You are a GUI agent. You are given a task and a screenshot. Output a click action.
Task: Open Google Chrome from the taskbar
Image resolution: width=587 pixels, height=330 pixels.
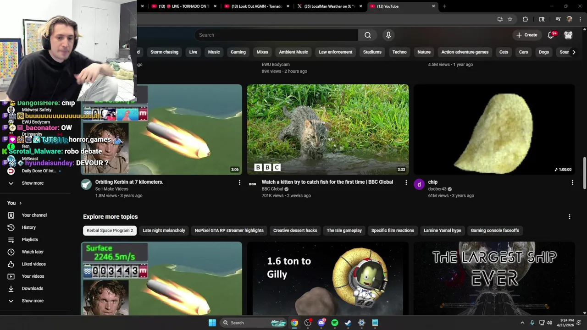294,323
